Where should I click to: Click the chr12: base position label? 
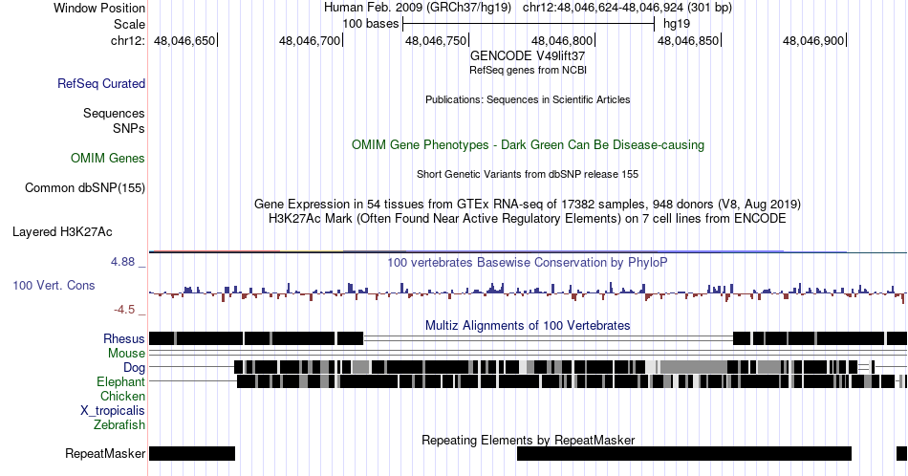[128, 40]
